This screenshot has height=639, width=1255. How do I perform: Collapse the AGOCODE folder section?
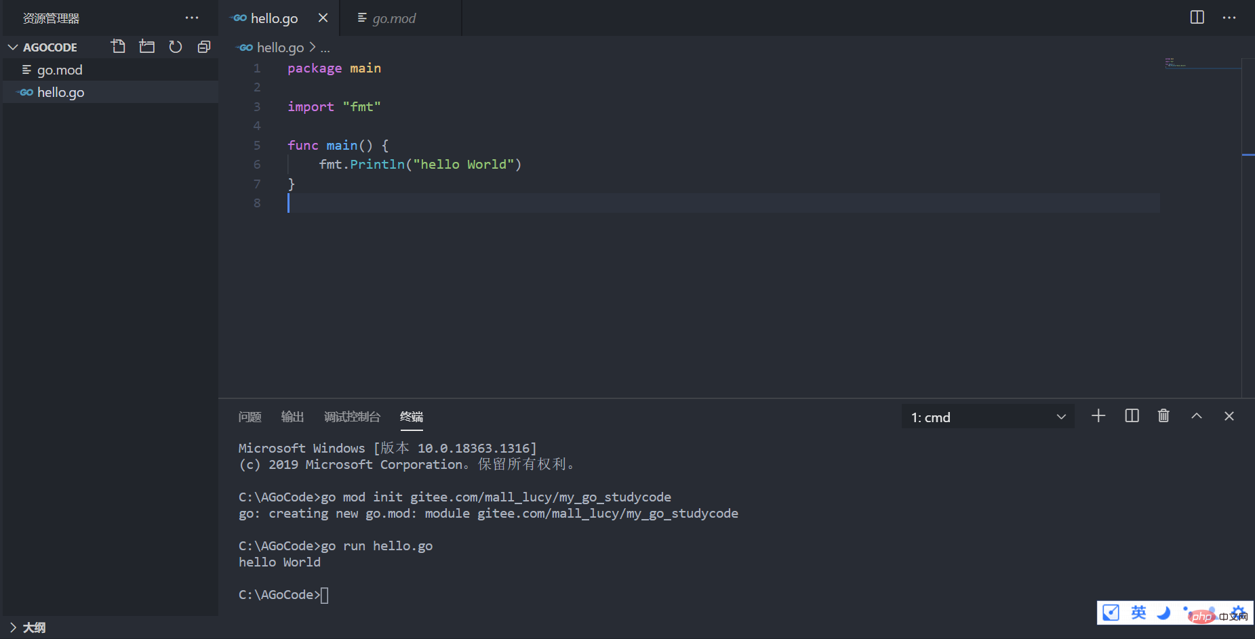(x=13, y=47)
